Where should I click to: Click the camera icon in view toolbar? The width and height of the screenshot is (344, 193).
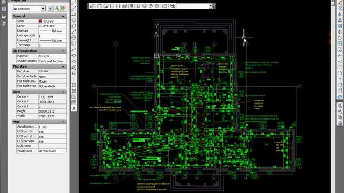pyautogui.click(x=164, y=6)
